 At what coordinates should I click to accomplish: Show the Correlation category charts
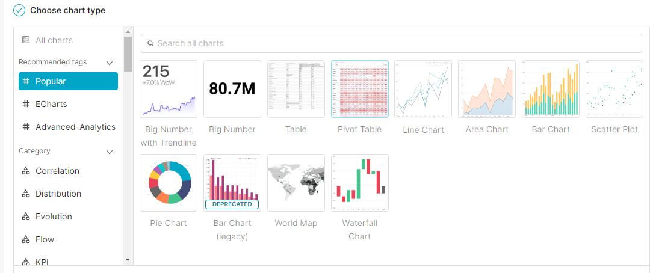(57, 171)
